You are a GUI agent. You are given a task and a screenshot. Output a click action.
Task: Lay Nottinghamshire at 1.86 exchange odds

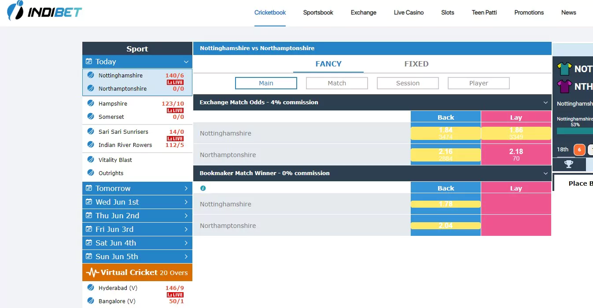(x=516, y=133)
